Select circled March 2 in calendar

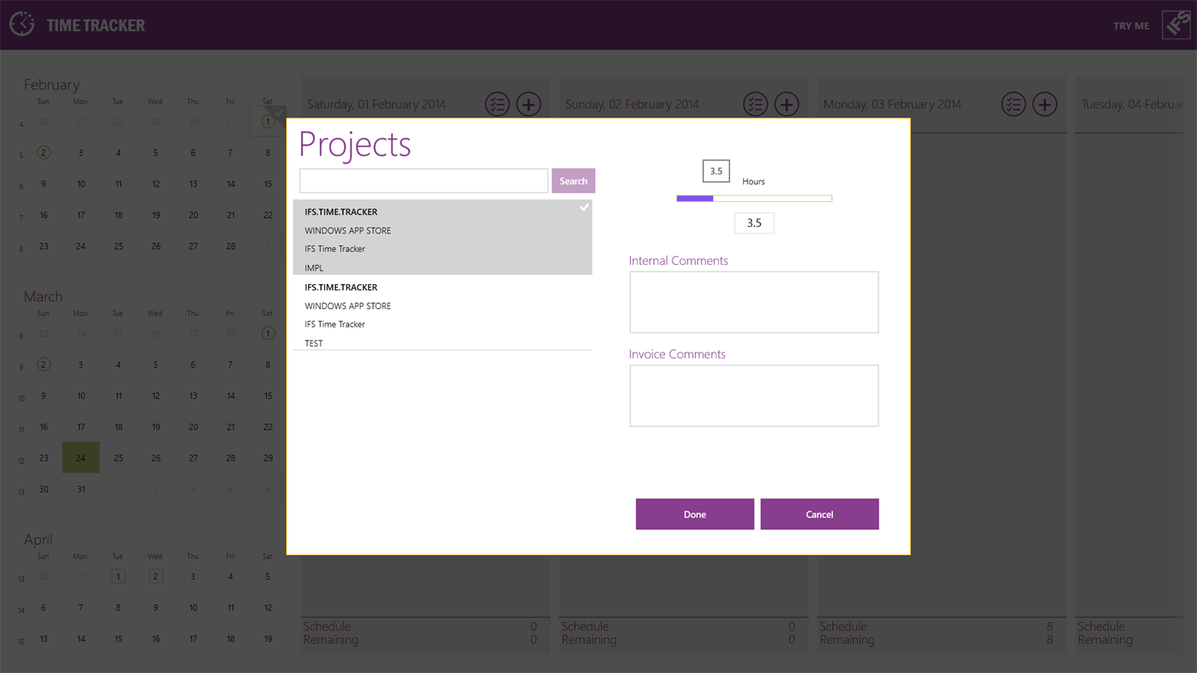(43, 365)
